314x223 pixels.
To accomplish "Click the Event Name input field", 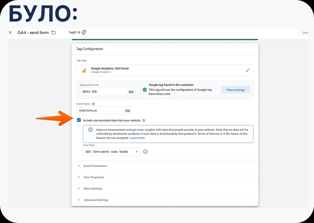I will [x=100, y=110].
